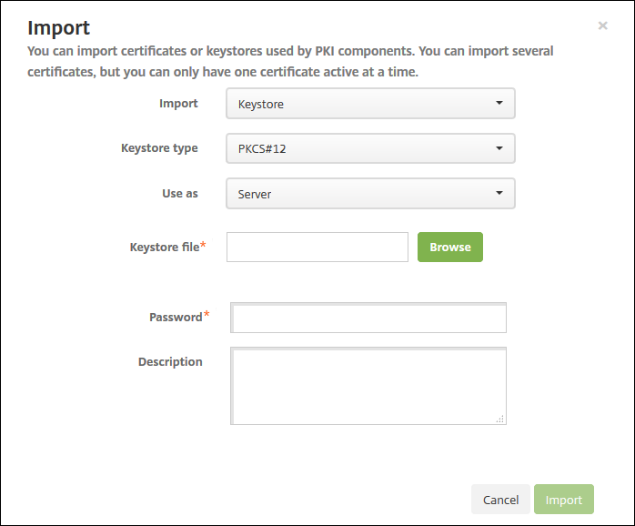Click the Description label text
Screen dimensions: 635x526
[170, 362]
